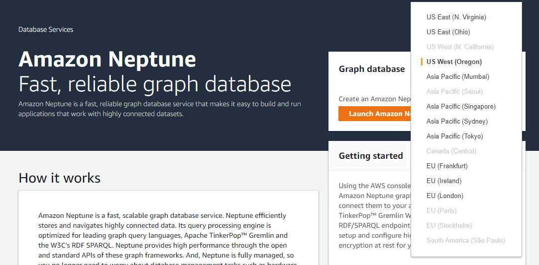Click the Amazon Neptune heading
Image resolution: width=539 pixels, height=265 pixels.
tap(107, 59)
